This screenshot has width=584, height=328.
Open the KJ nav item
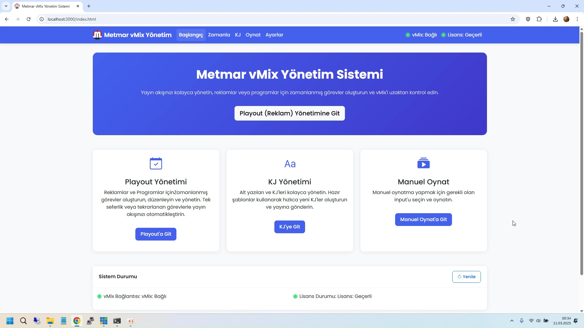pyautogui.click(x=238, y=35)
